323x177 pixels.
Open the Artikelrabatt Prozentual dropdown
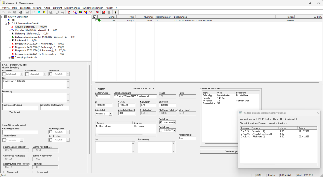pos(110,114)
